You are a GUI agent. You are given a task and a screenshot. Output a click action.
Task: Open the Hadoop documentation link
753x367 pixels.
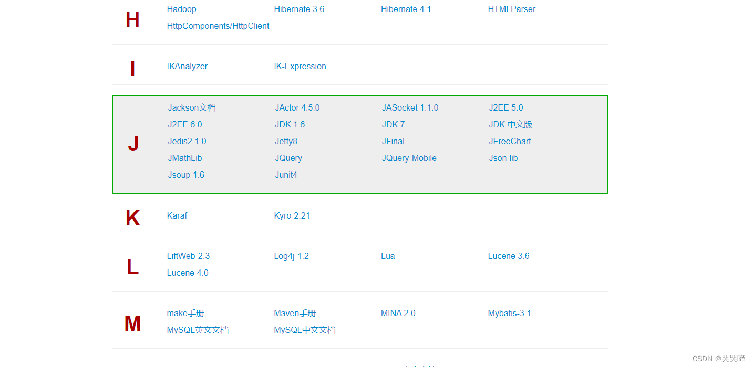181,9
